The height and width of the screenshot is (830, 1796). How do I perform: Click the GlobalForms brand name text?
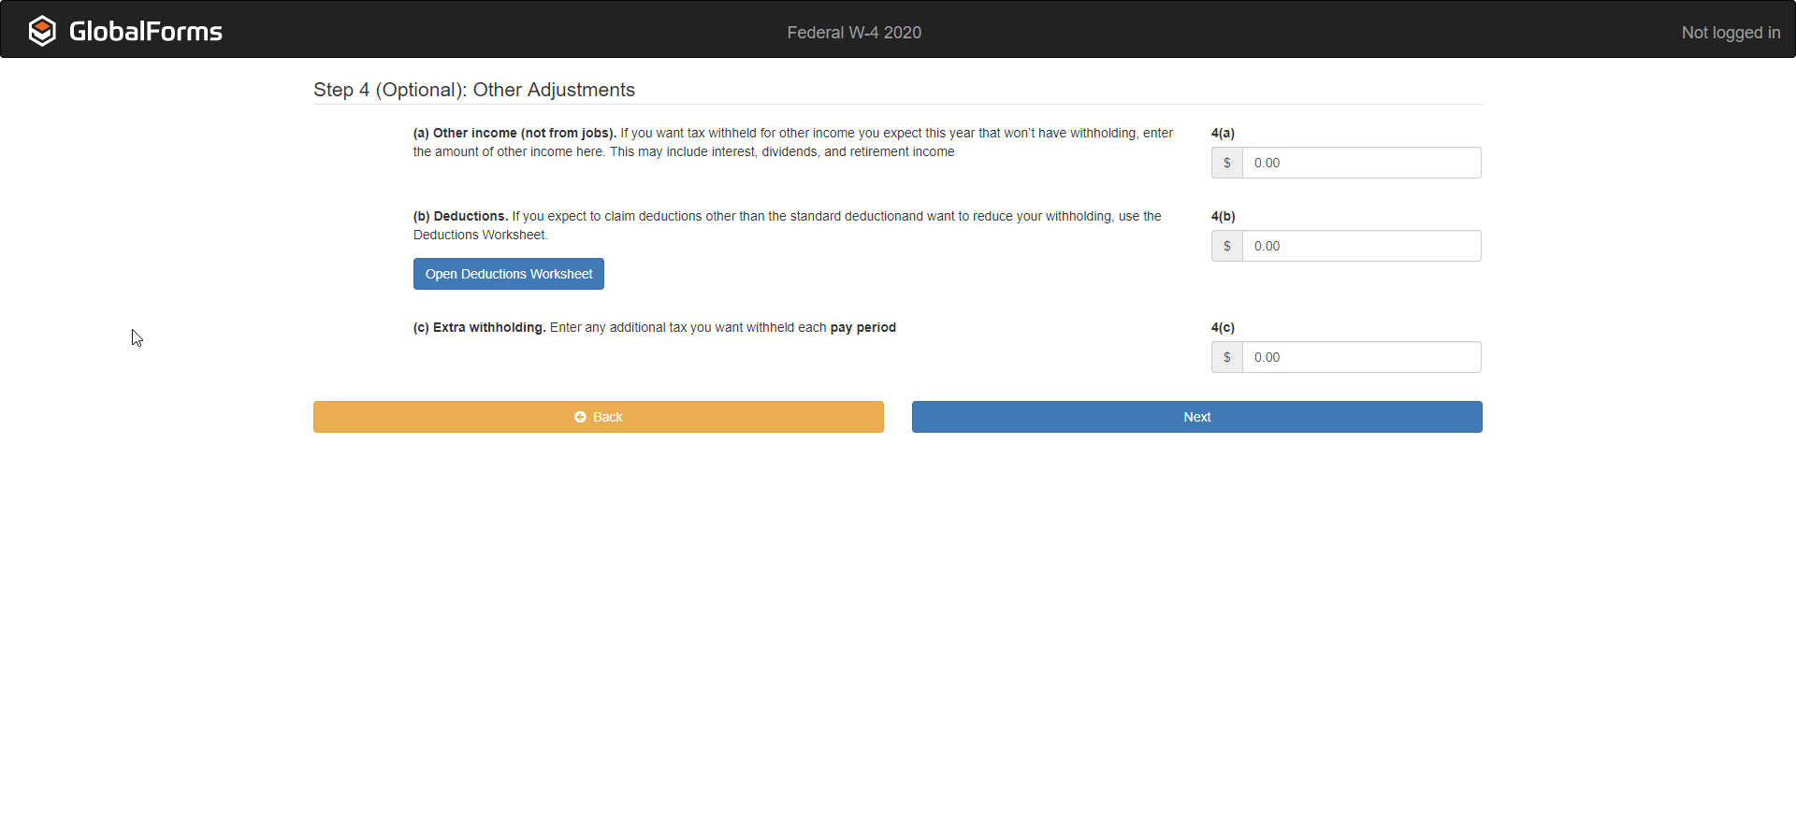[x=146, y=32]
